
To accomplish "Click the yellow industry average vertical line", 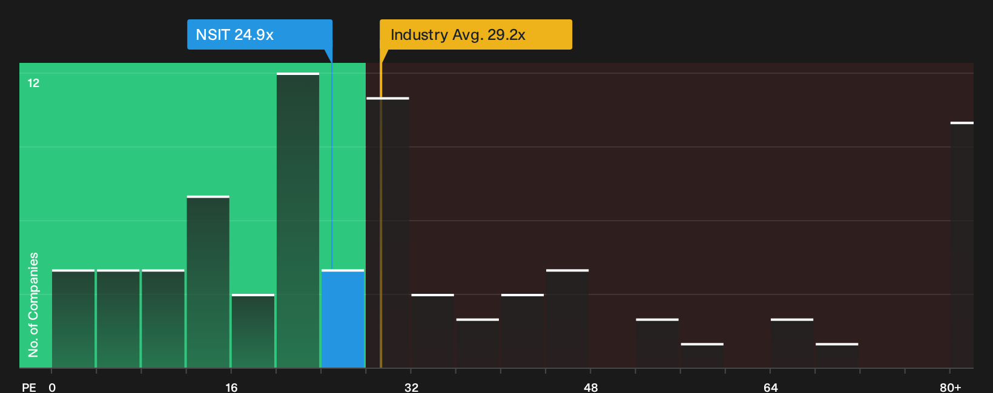I will [381, 215].
